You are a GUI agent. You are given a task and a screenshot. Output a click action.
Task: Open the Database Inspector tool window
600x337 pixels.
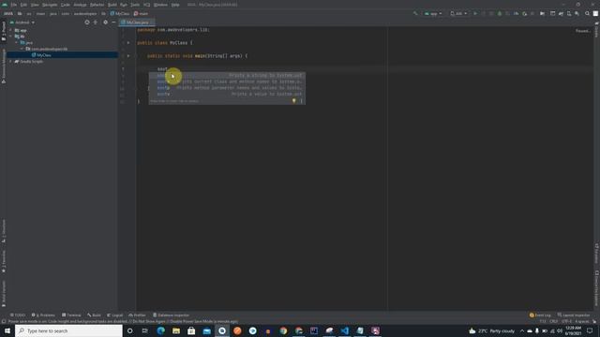(171, 315)
